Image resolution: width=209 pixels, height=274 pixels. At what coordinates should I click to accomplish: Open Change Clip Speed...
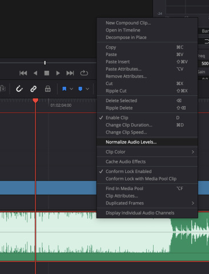tap(147, 132)
